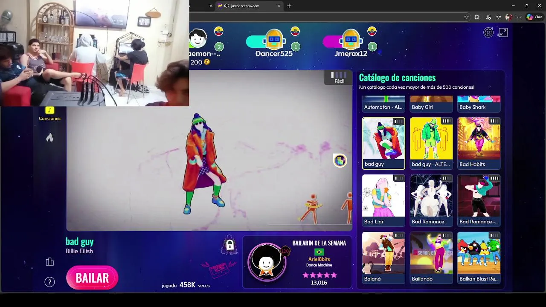Viewport: 546px width, 307px height.
Task: Select the Bailando song card
Action: coord(431,258)
